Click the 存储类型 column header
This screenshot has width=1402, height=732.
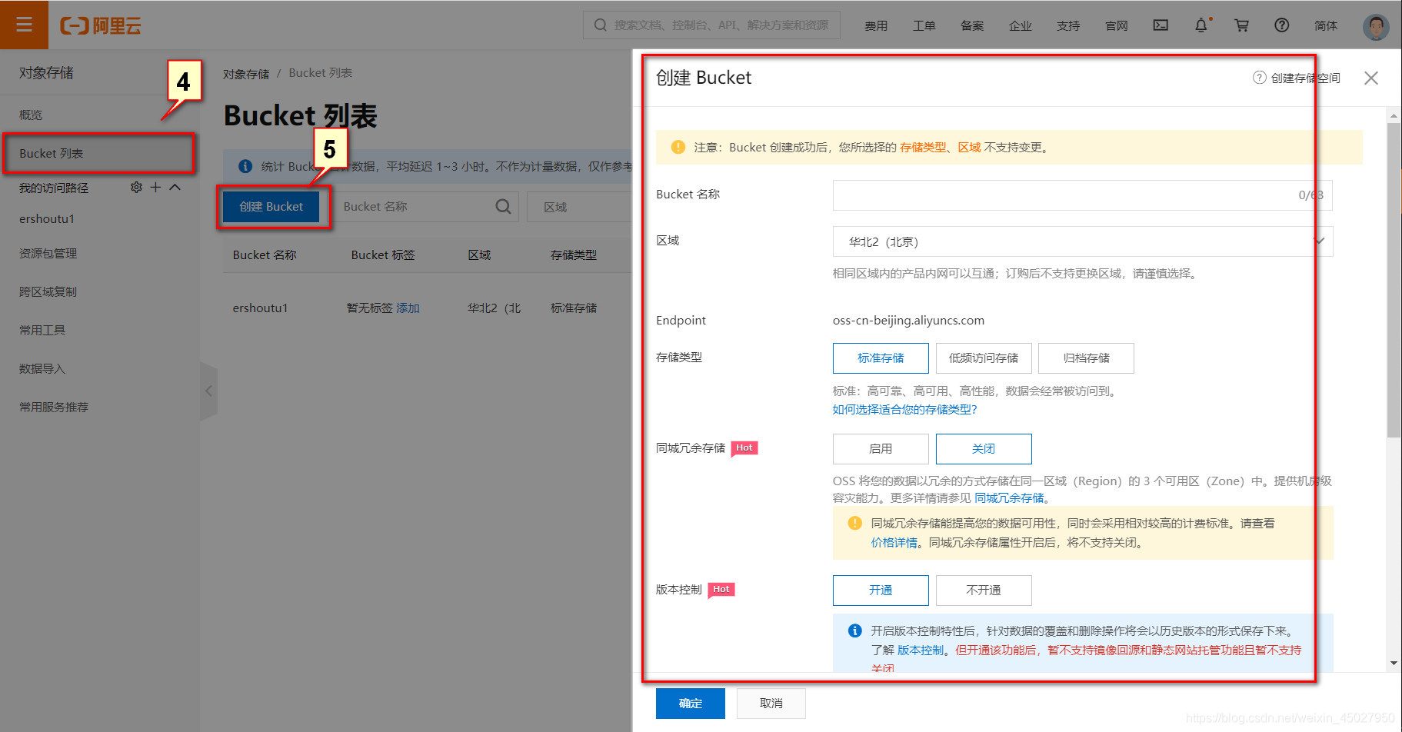coord(574,255)
